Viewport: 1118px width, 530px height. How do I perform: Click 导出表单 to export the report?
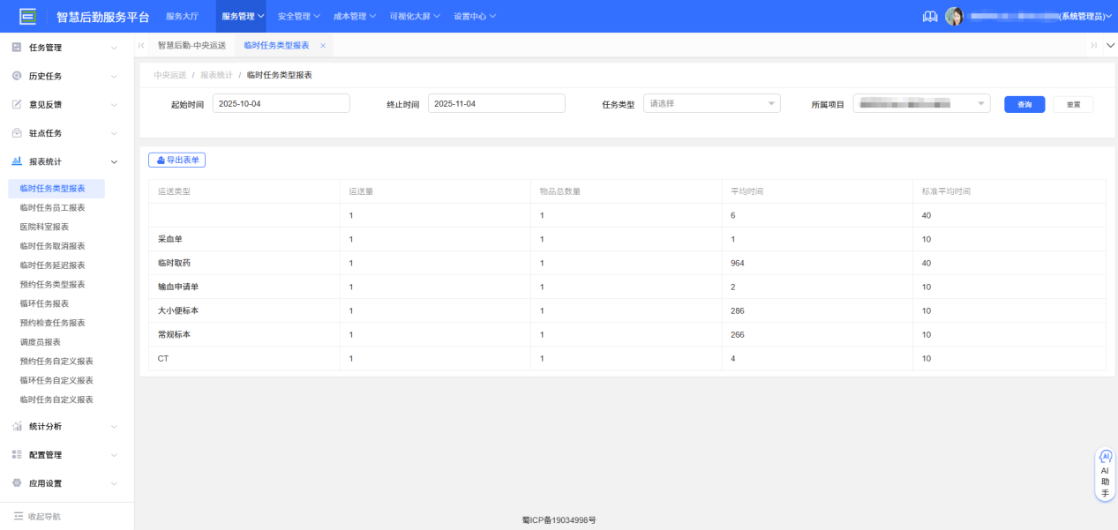pos(177,160)
